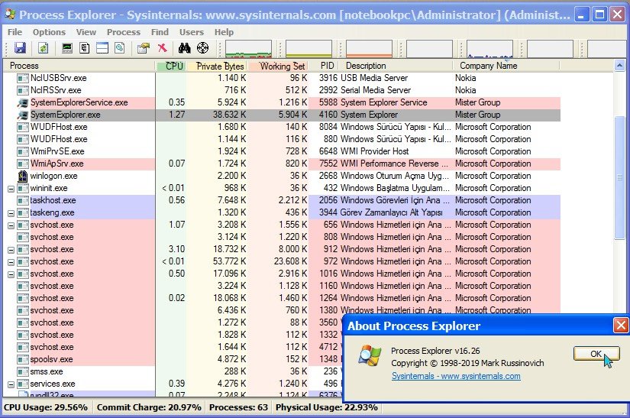Collapse the svchost.exe PID 972 tree node
Screen dimensions: 630x418
11,262
